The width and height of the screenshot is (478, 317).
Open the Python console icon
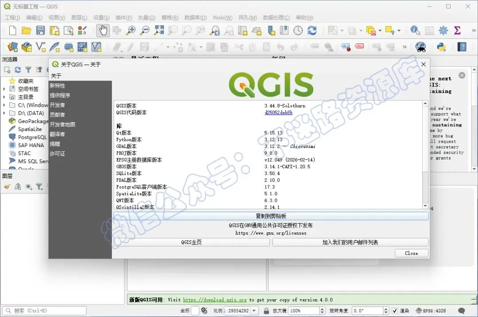441,47
